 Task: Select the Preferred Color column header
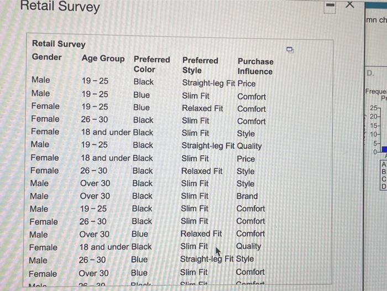(152, 64)
